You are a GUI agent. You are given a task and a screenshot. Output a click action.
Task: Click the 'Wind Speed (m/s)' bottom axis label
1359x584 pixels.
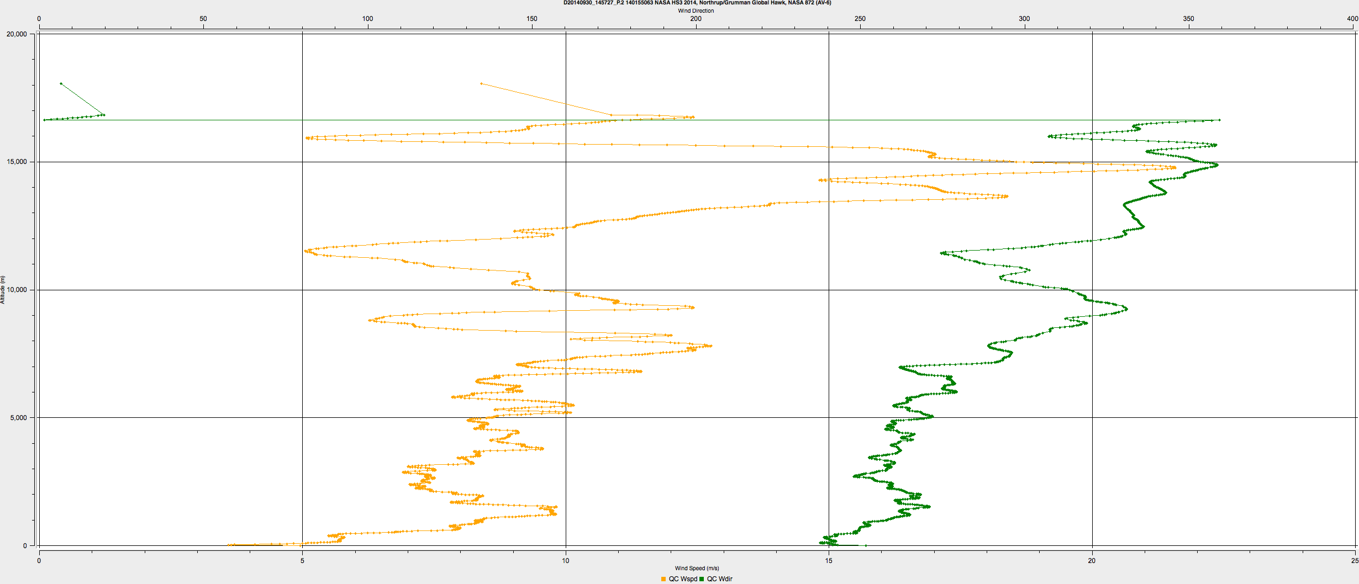pyautogui.click(x=697, y=568)
